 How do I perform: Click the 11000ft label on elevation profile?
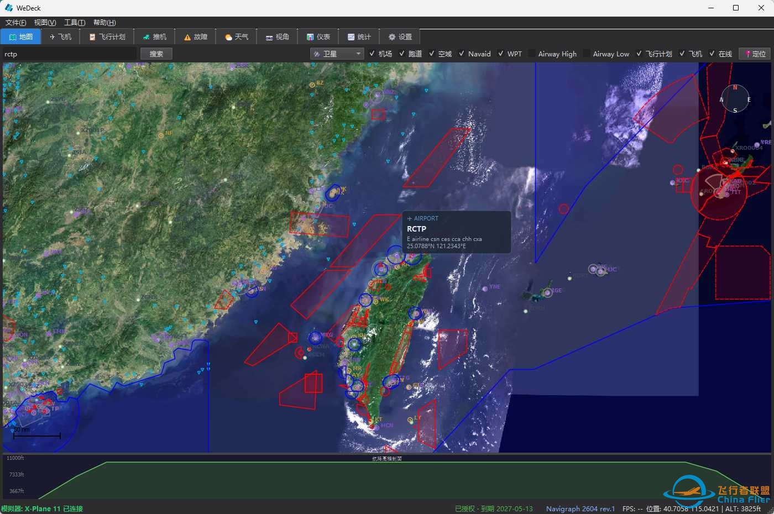coord(15,458)
